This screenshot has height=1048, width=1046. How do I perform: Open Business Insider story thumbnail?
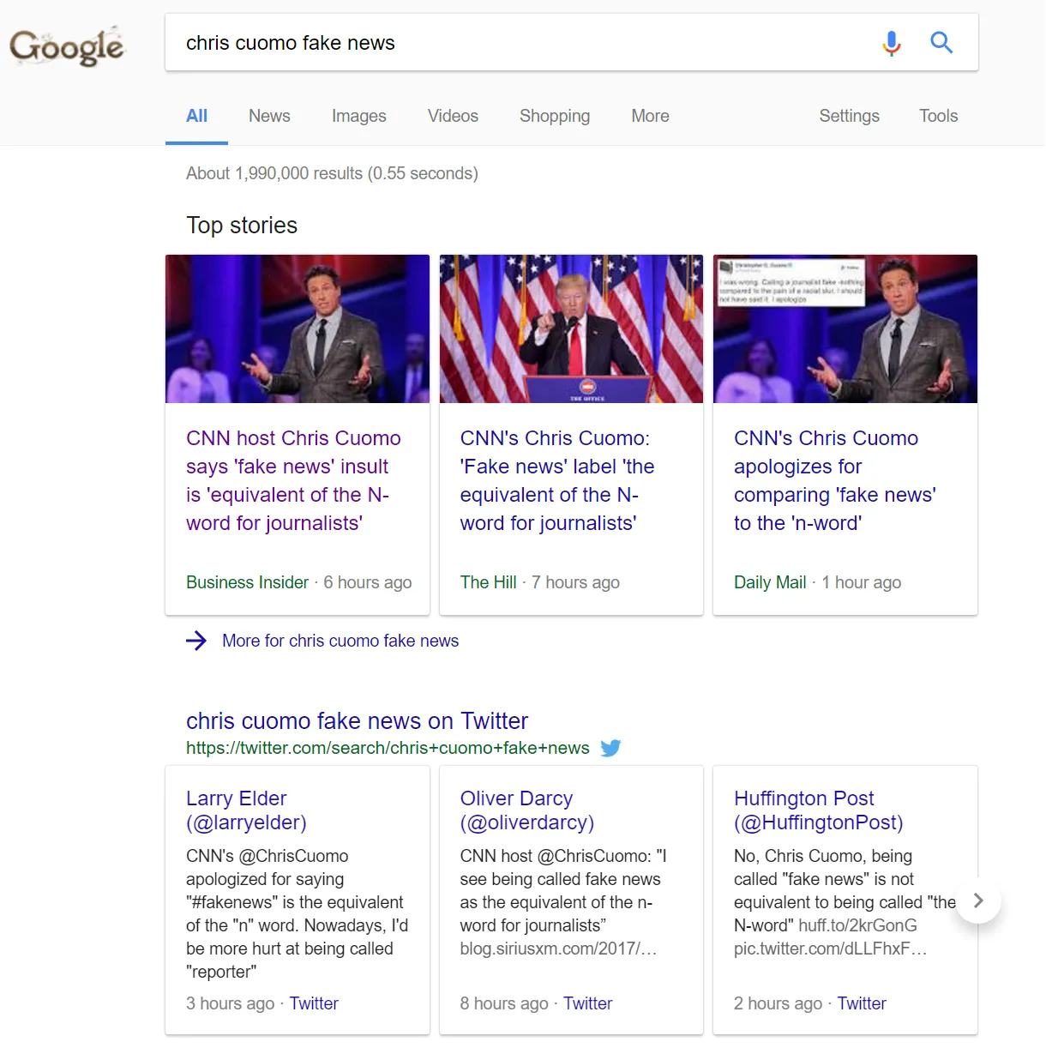point(298,328)
